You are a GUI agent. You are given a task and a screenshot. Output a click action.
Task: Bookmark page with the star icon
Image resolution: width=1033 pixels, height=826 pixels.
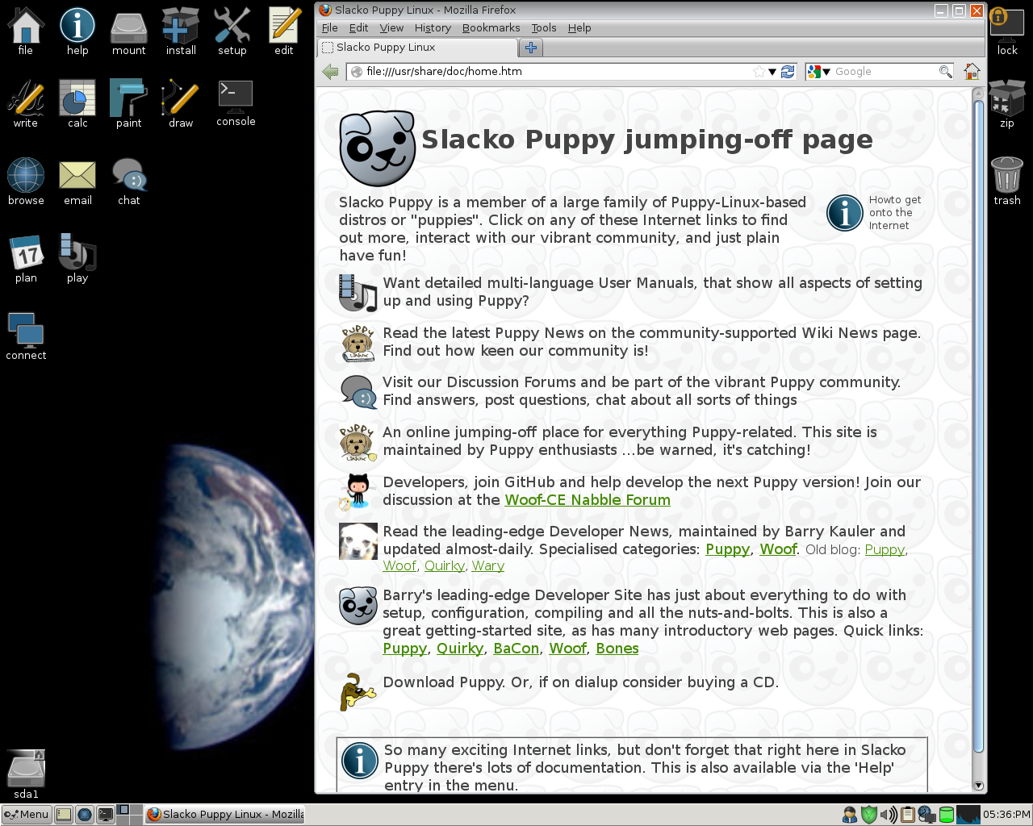pos(759,72)
